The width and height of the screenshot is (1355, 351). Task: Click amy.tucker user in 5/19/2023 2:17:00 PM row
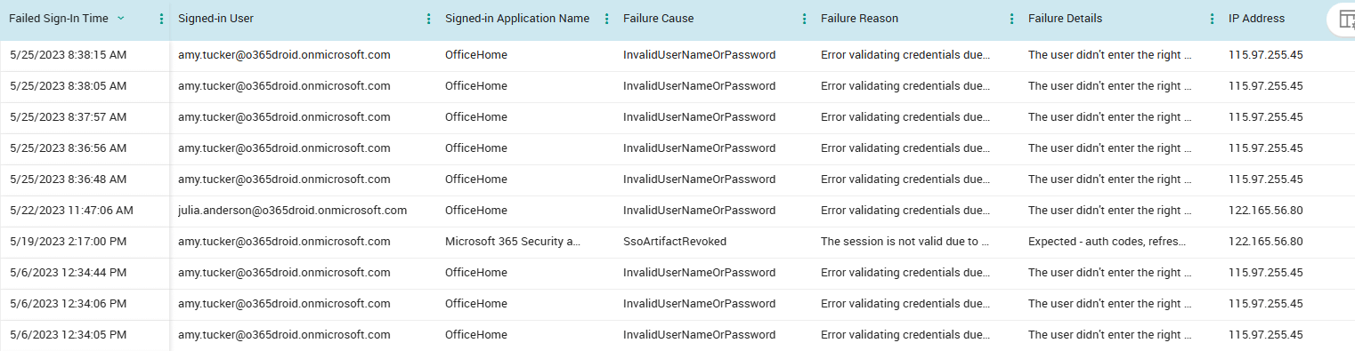point(284,242)
